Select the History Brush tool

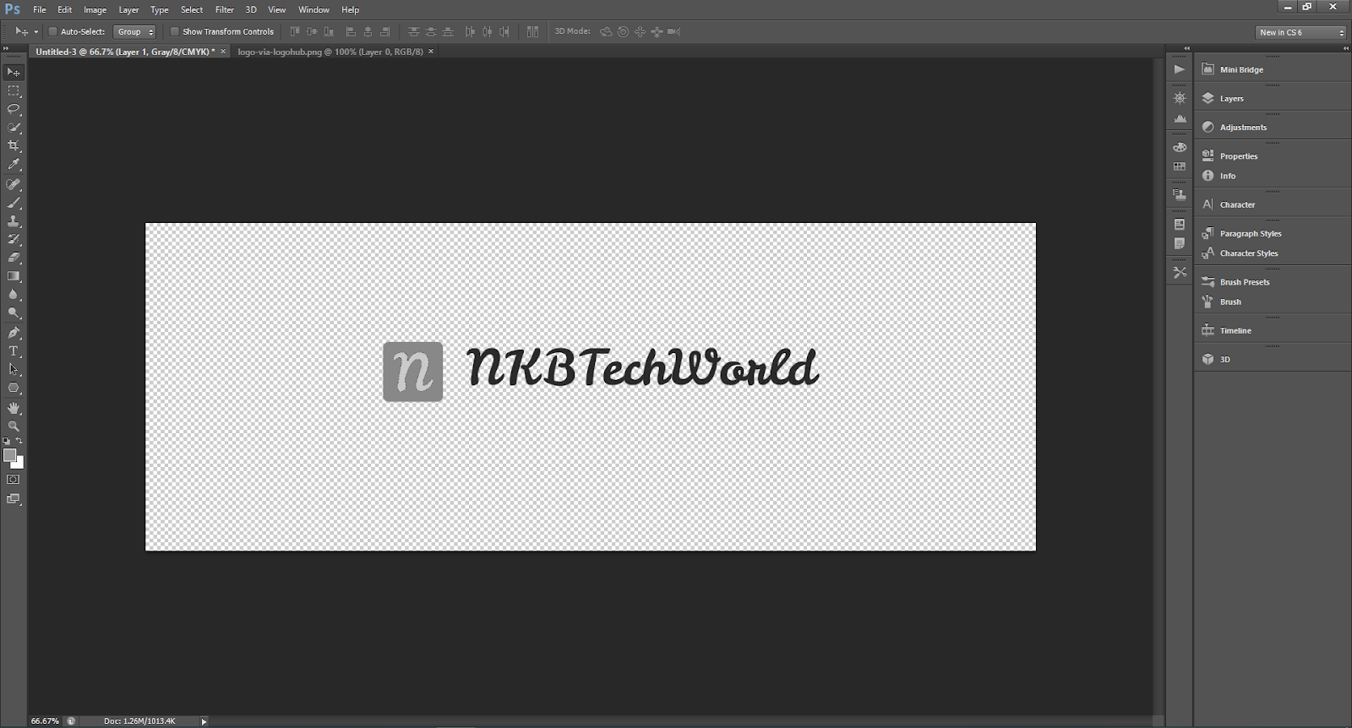point(14,240)
